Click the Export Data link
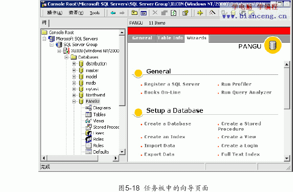 159,155
